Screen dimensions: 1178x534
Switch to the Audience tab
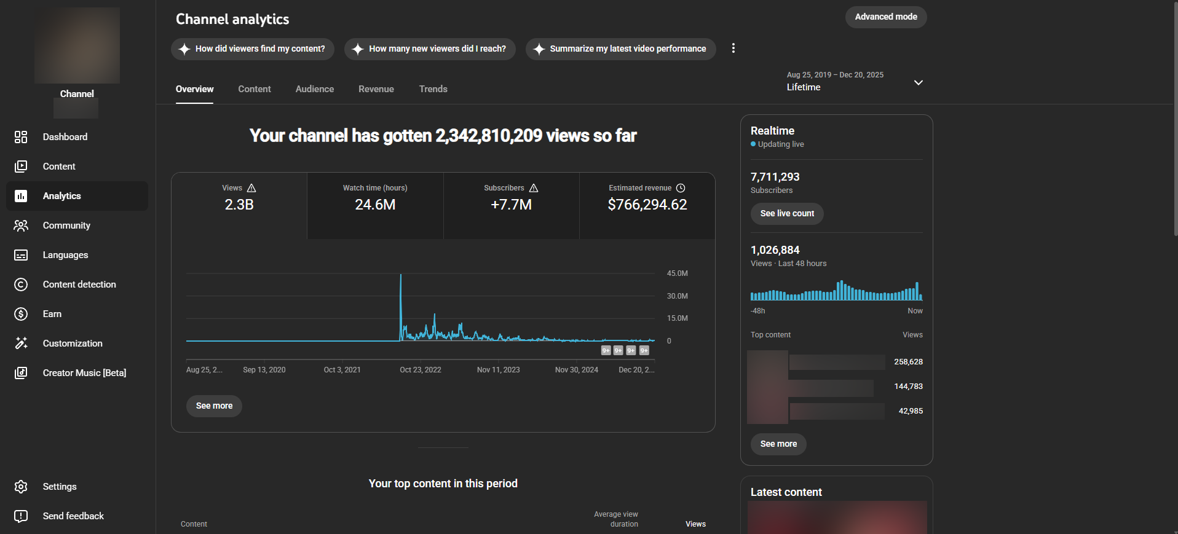coord(314,89)
